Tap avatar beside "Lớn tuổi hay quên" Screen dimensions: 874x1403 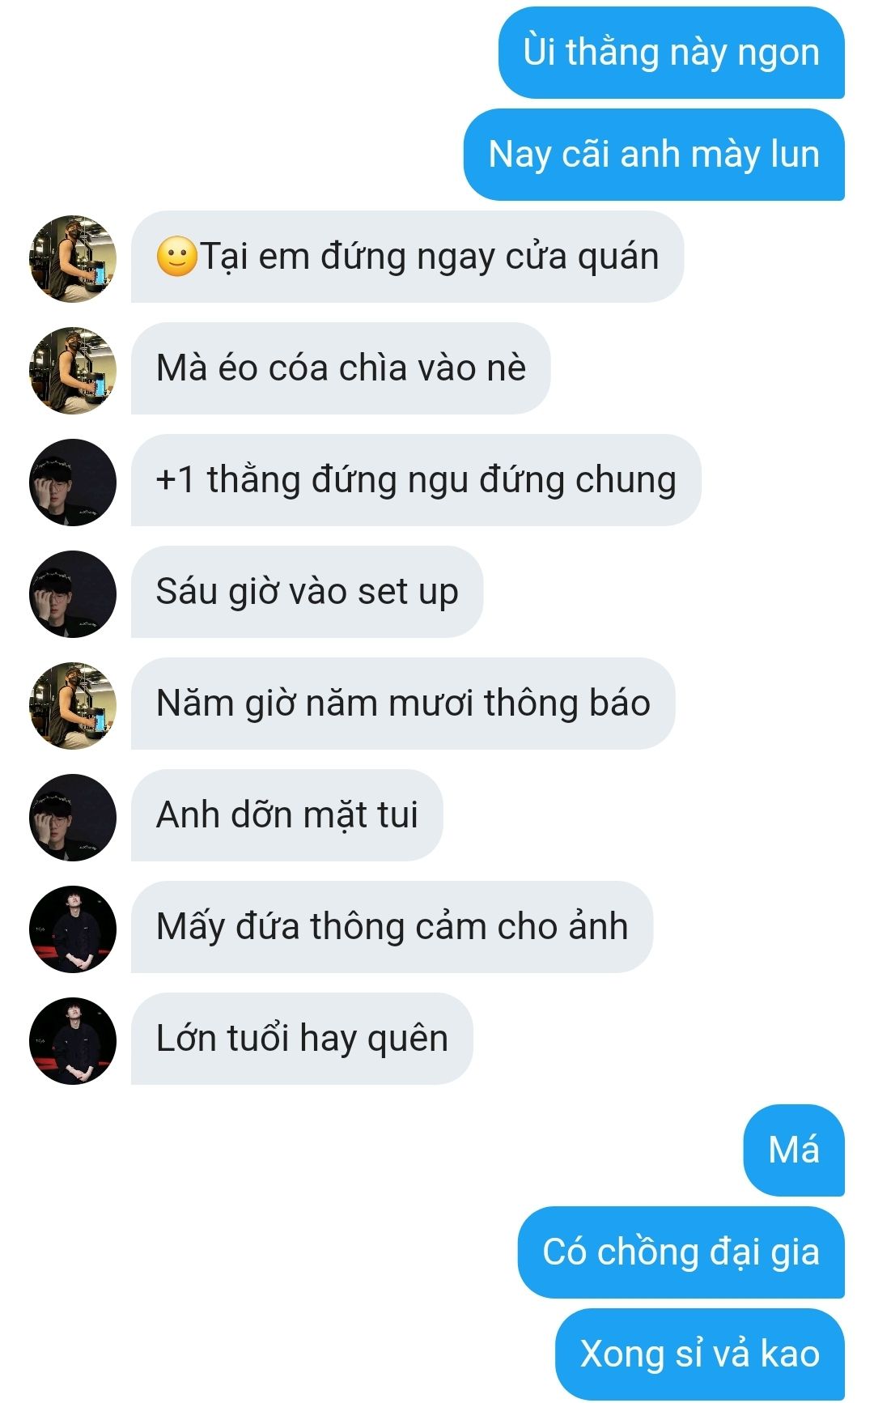click(x=73, y=1041)
